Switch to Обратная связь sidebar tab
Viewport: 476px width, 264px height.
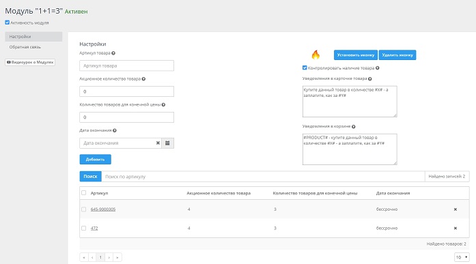click(25, 47)
